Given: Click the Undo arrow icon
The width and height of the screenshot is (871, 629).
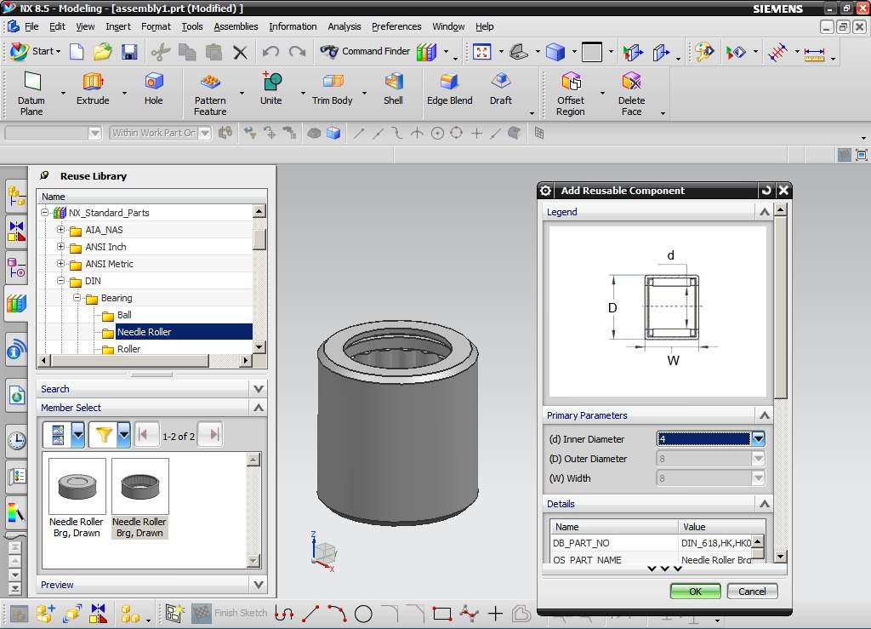Looking at the screenshot, I should 270,52.
